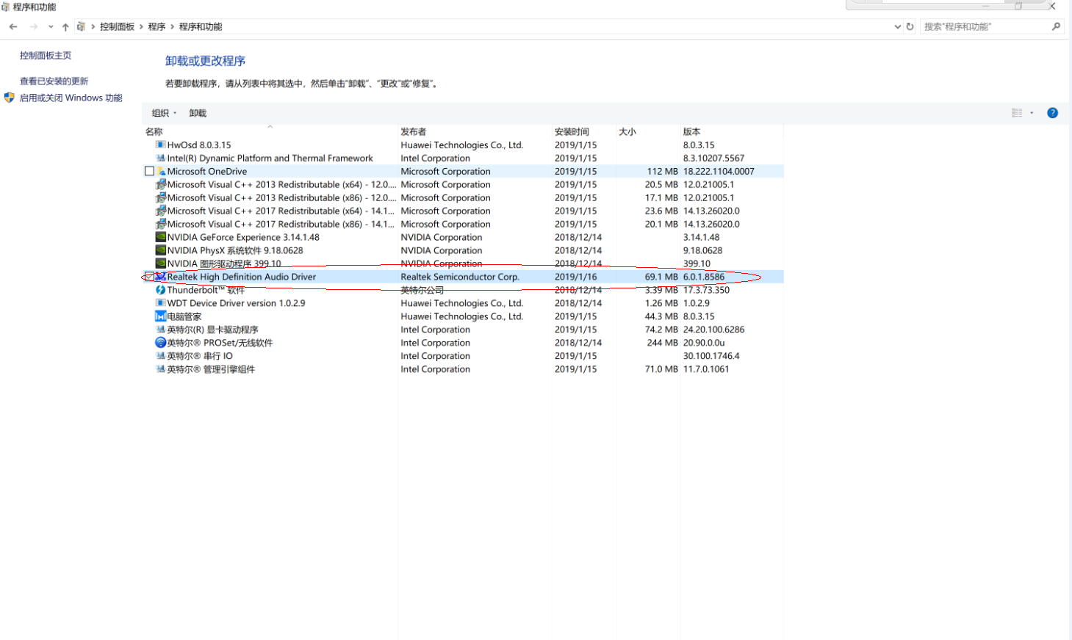Open 查看已安装的更新 link
The height and width of the screenshot is (640, 1072).
click(54, 81)
